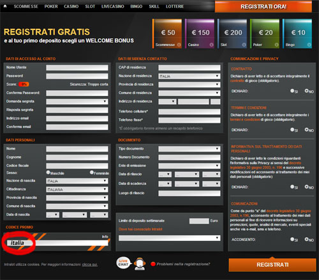Open info icon on Casino €150 bonus

(x=211, y=45)
